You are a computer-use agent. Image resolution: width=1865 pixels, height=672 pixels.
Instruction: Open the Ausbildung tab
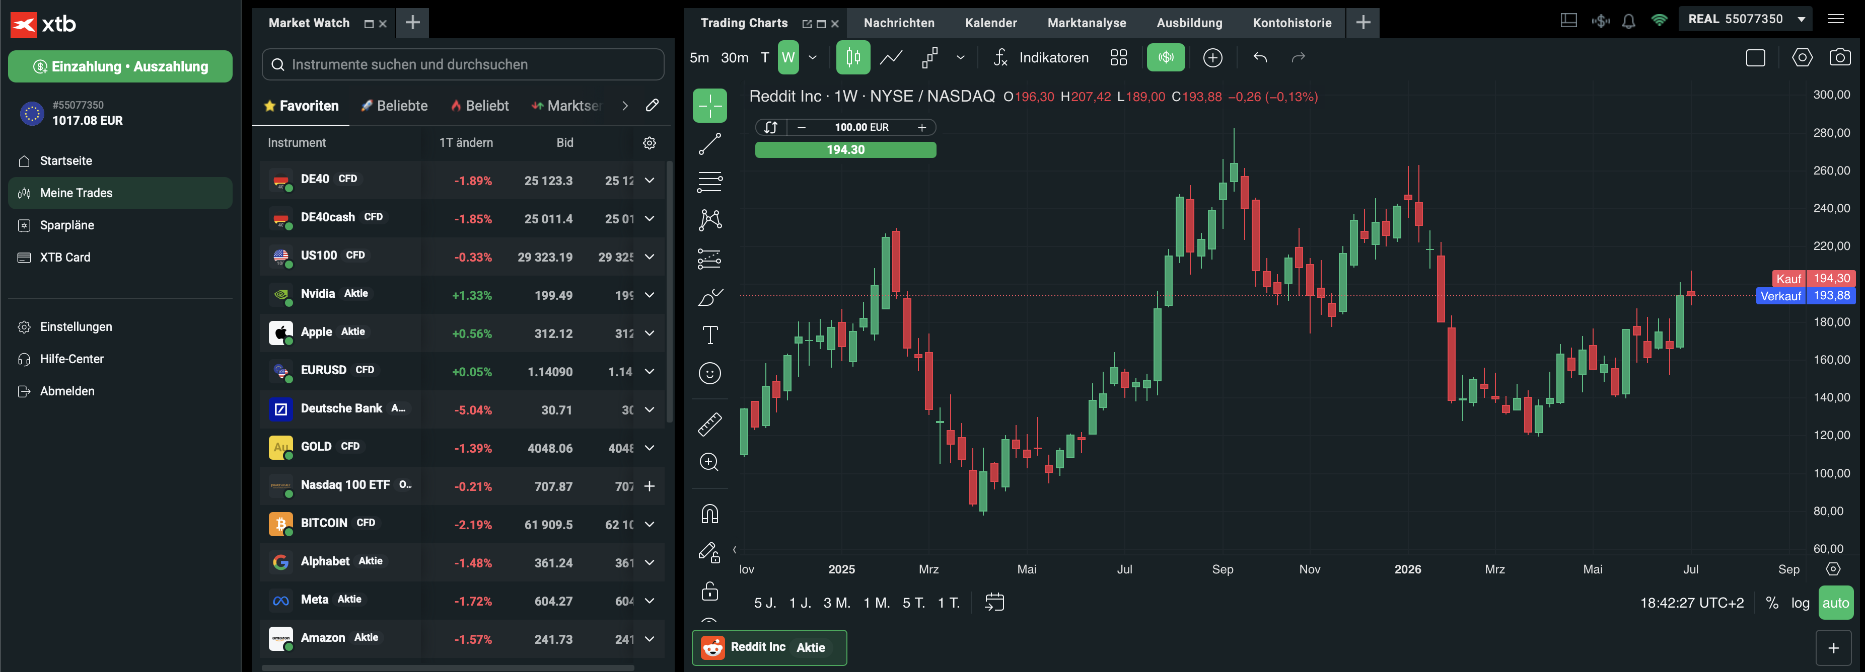[1189, 23]
